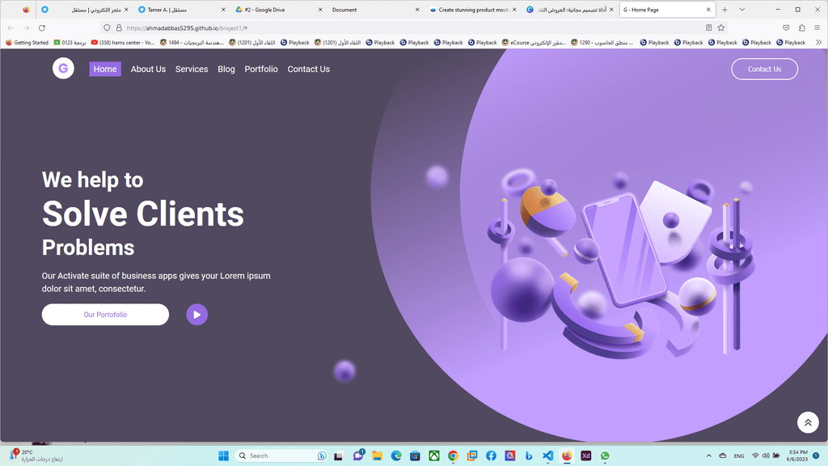828x466 pixels.
Task: Go back with the browser back arrow
Action: (11, 28)
